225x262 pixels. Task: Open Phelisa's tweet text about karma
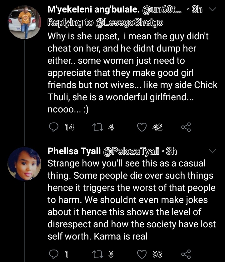(x=131, y=200)
